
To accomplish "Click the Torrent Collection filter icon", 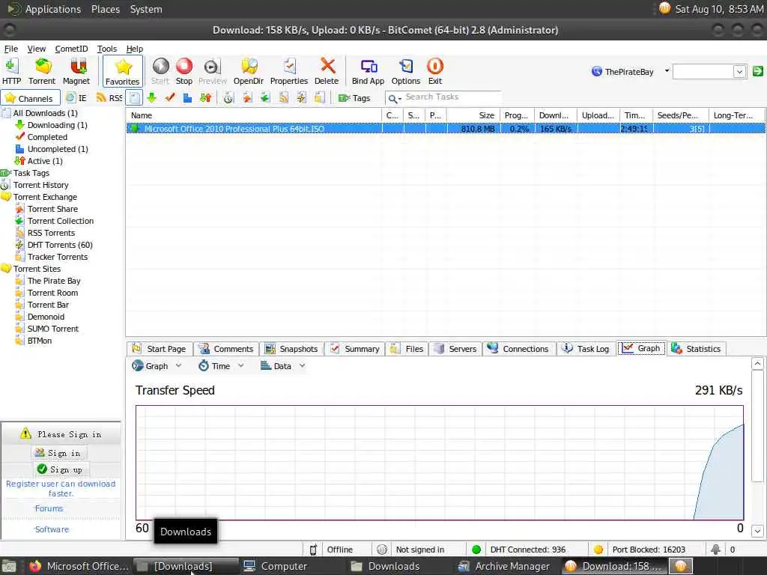I will pyautogui.click(x=265, y=98).
